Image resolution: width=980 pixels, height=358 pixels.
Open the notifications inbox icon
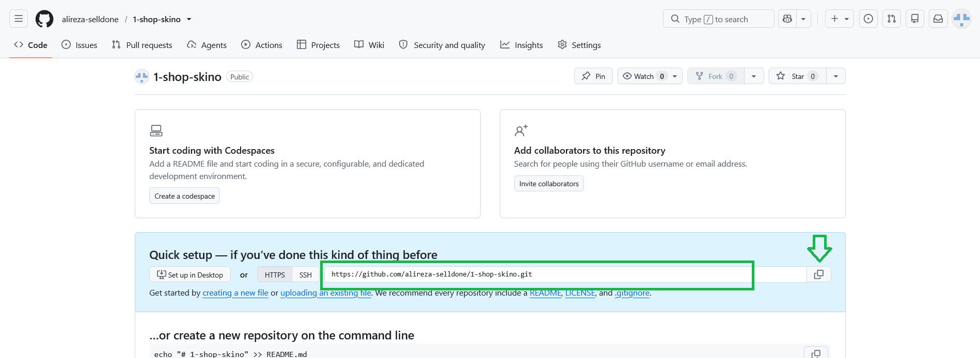[938, 19]
